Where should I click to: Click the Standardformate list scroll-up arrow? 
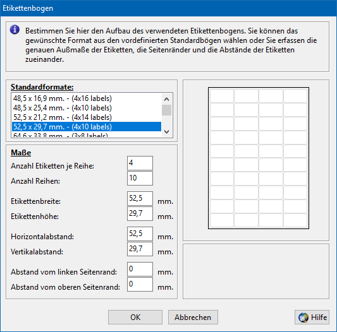point(166,99)
